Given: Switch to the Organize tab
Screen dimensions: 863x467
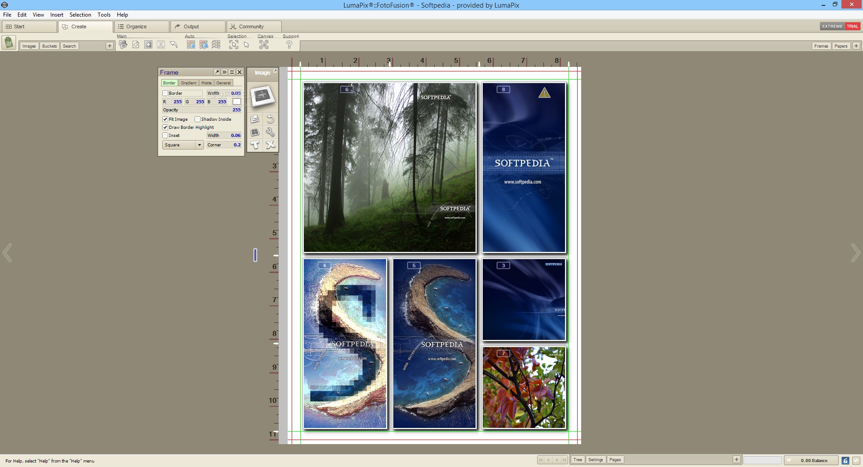Looking at the screenshot, I should 142,26.
